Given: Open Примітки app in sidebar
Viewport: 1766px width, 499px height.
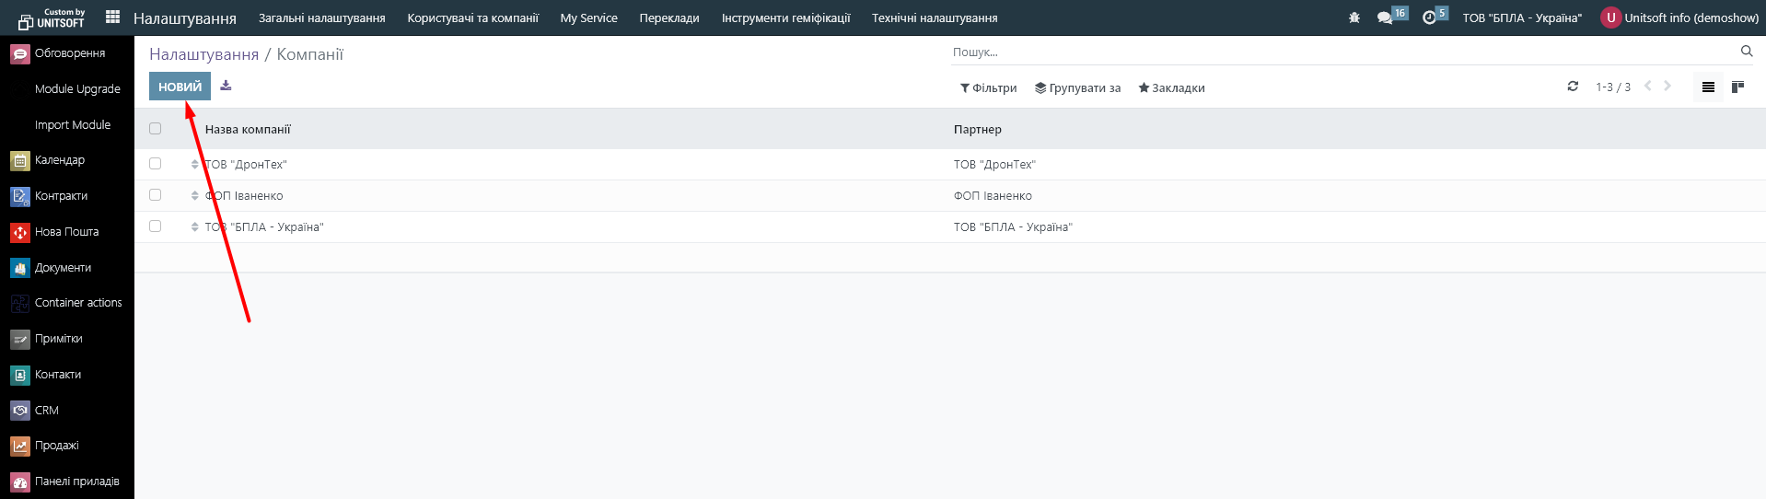Looking at the screenshot, I should coord(66,339).
